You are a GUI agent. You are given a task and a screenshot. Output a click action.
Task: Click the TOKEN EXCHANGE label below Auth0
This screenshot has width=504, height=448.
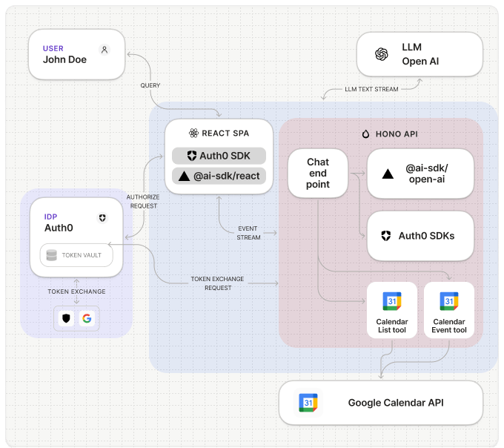click(76, 291)
